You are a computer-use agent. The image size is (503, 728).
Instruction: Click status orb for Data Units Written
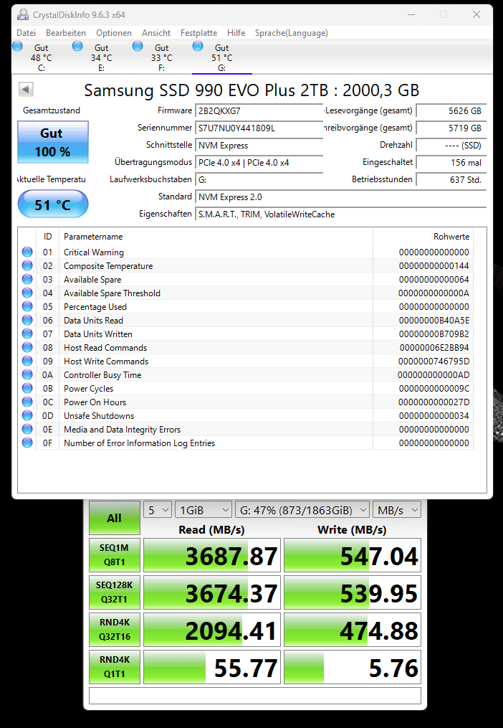point(27,334)
